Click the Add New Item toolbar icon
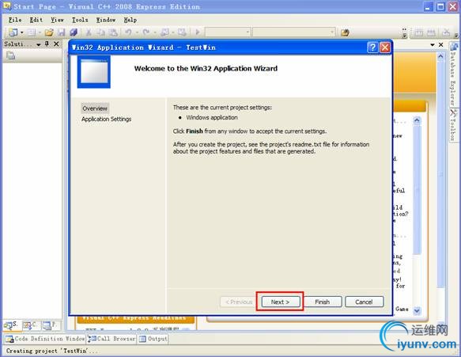Image resolution: width=461 pixels, height=357 pixels. pos(32,32)
